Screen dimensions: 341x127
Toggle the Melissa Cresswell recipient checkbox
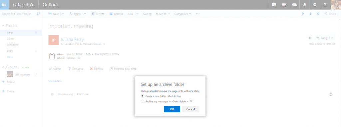(81, 44)
